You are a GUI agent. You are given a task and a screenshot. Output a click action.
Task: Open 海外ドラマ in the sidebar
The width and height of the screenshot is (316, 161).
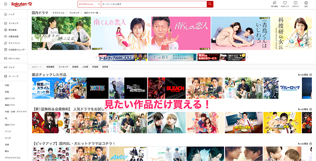pos(10,98)
